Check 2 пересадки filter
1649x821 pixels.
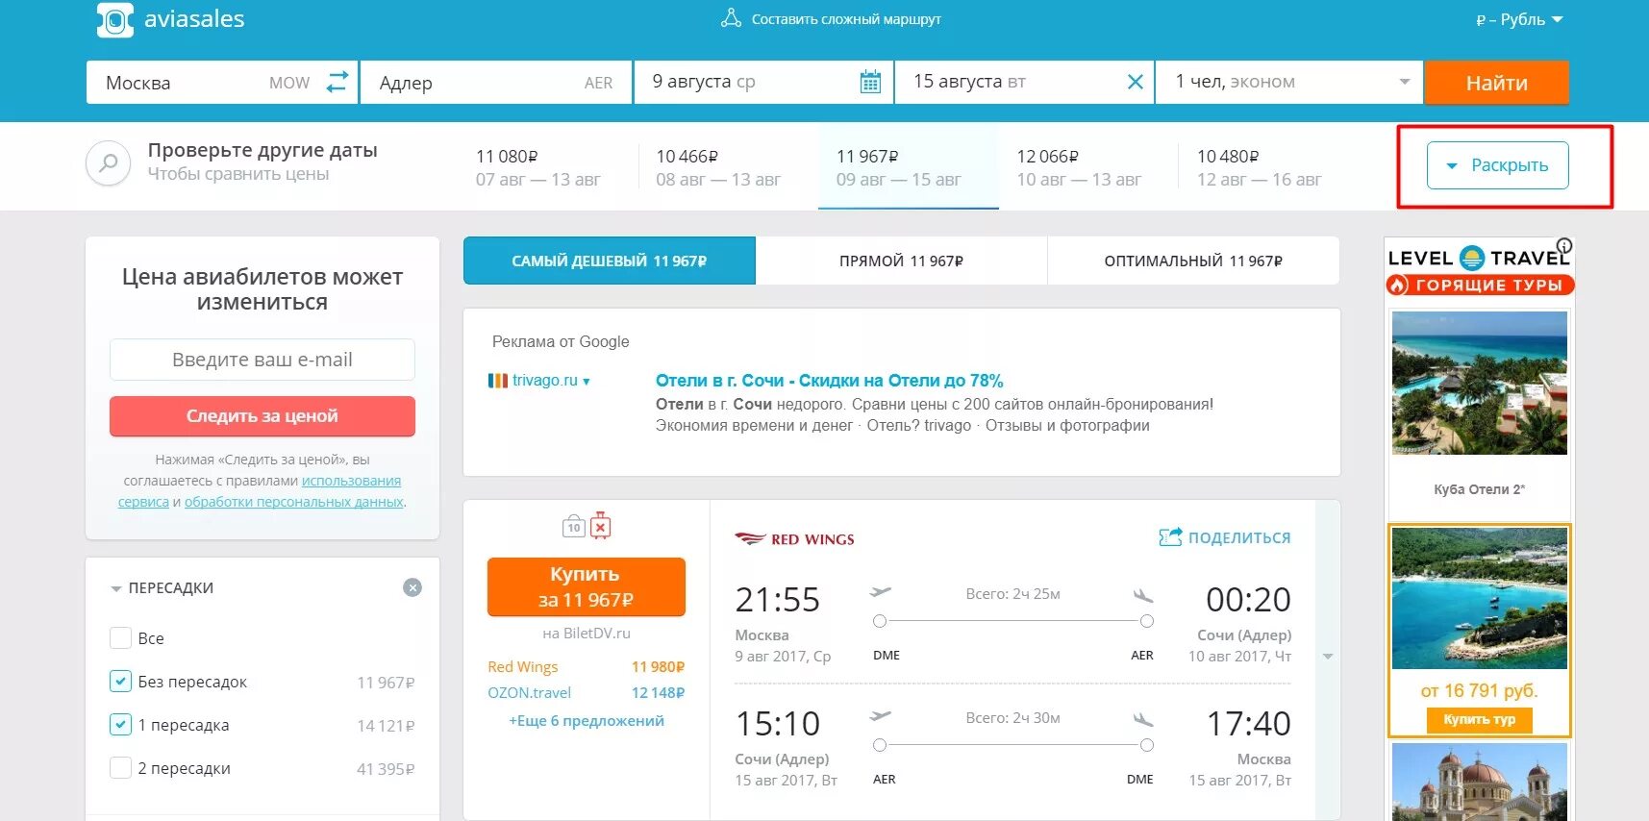120,767
